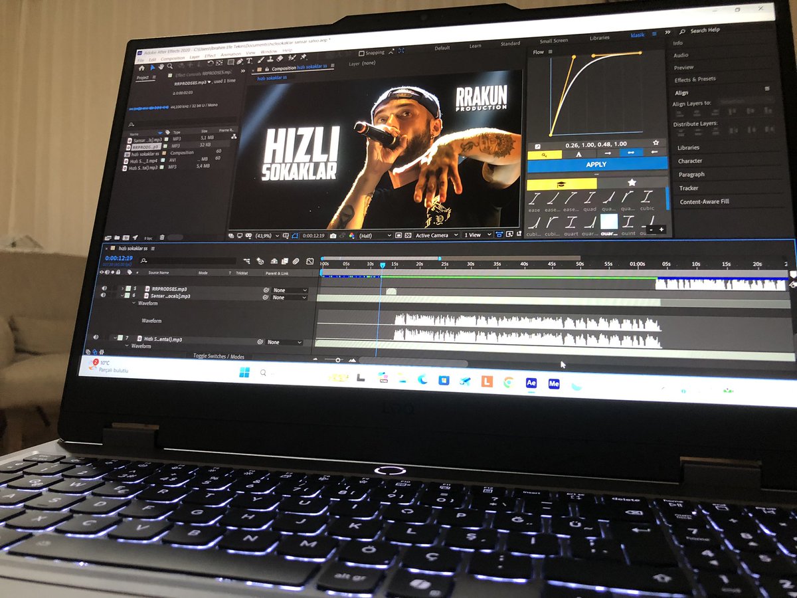The height and width of the screenshot is (598, 797).
Task: Select the Eraser tool
Action: 280,58
